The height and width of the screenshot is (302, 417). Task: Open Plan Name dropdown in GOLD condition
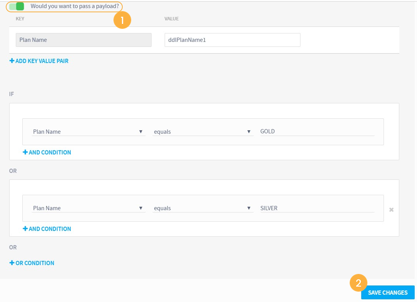coord(88,131)
